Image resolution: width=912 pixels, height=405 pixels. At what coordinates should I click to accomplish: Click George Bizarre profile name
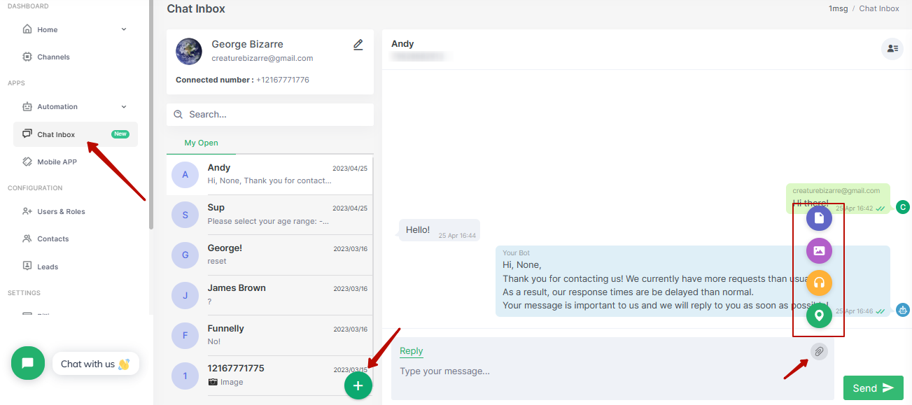(x=248, y=44)
